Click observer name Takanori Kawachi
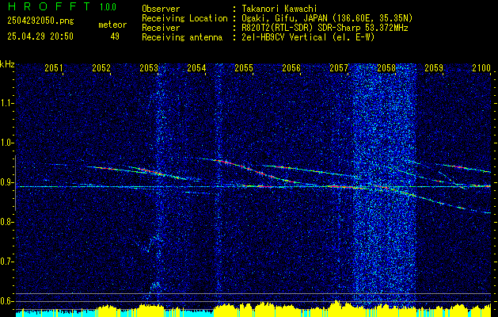498x317 pixels. tap(278, 9)
